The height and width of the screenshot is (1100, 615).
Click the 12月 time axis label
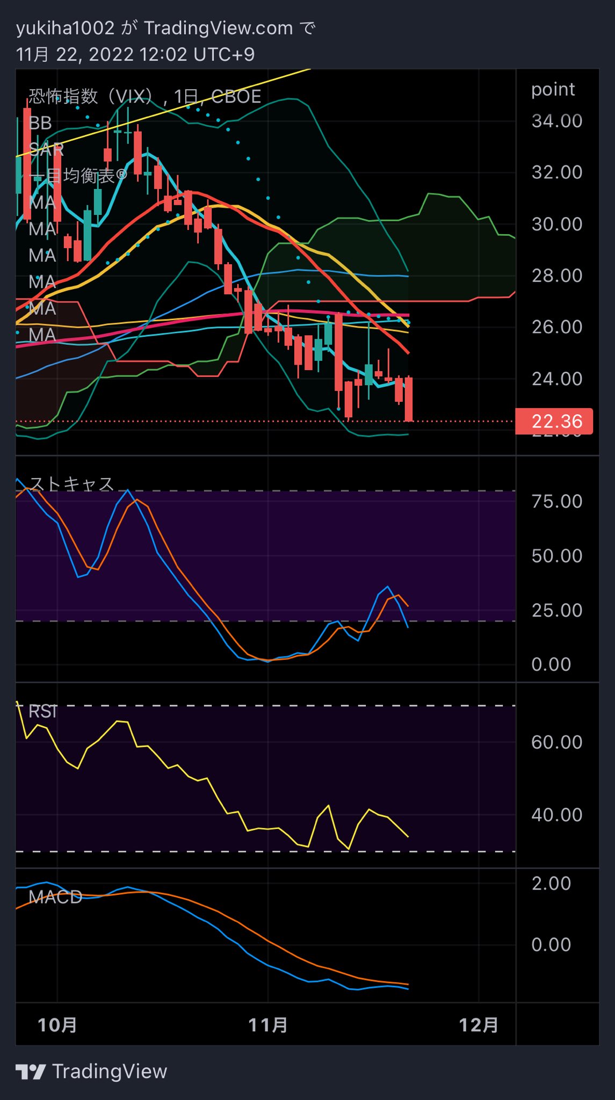pos(479,1025)
